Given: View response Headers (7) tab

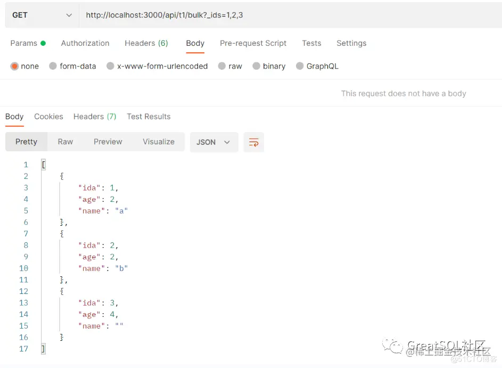Looking at the screenshot, I should click(95, 117).
